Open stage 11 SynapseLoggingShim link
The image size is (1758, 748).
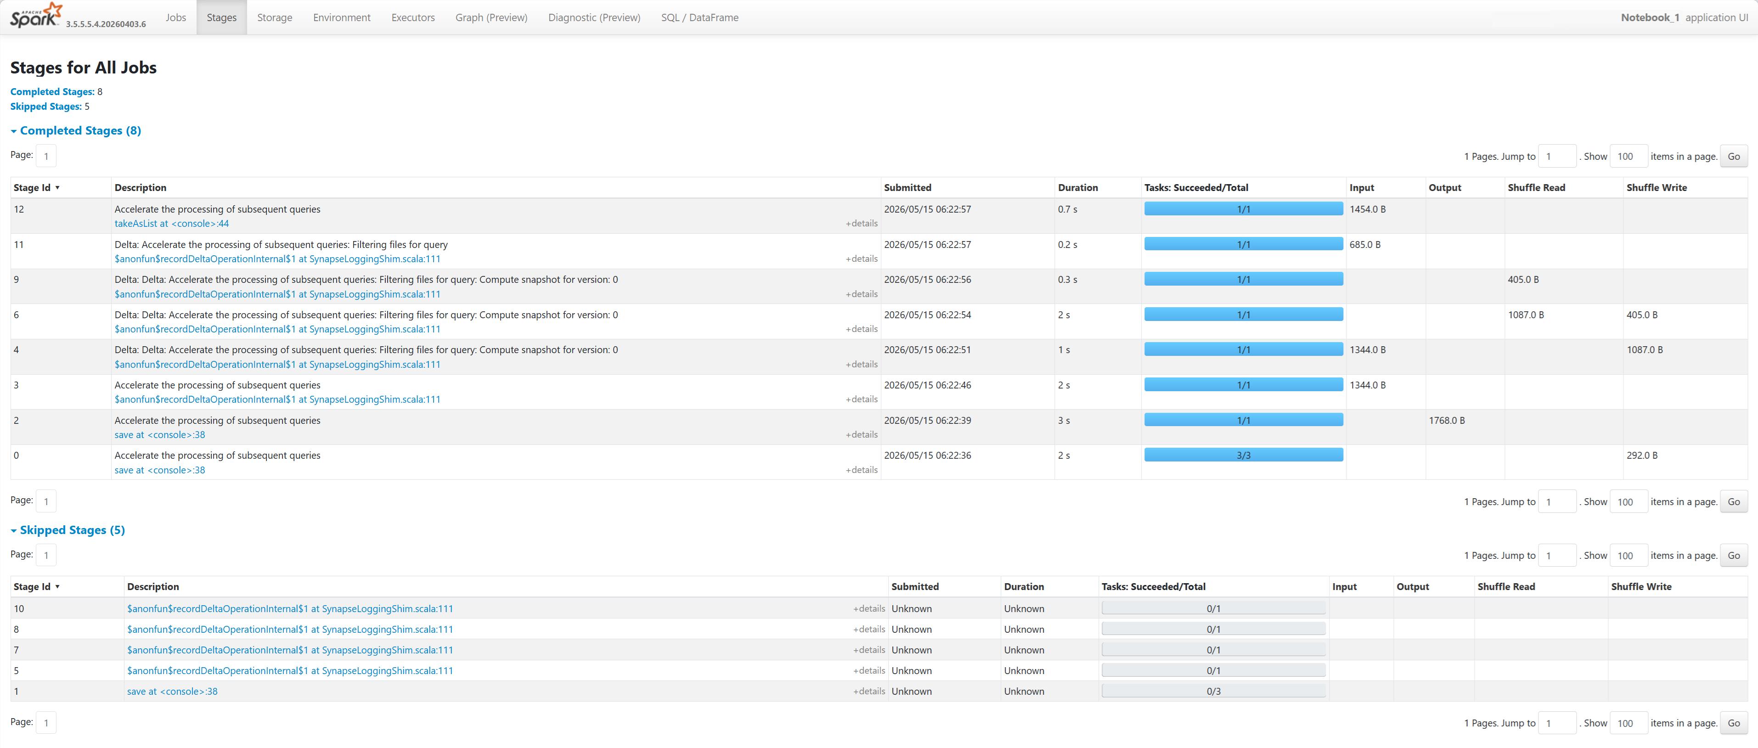pos(277,259)
